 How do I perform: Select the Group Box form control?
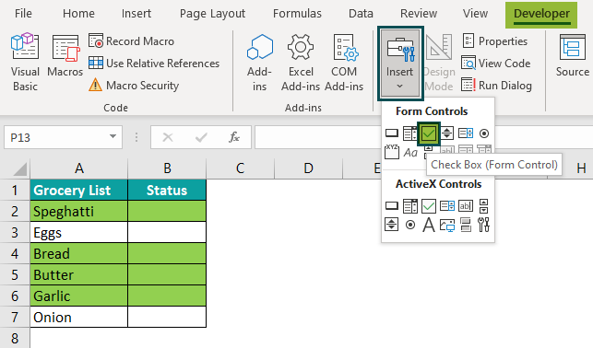pos(392,152)
